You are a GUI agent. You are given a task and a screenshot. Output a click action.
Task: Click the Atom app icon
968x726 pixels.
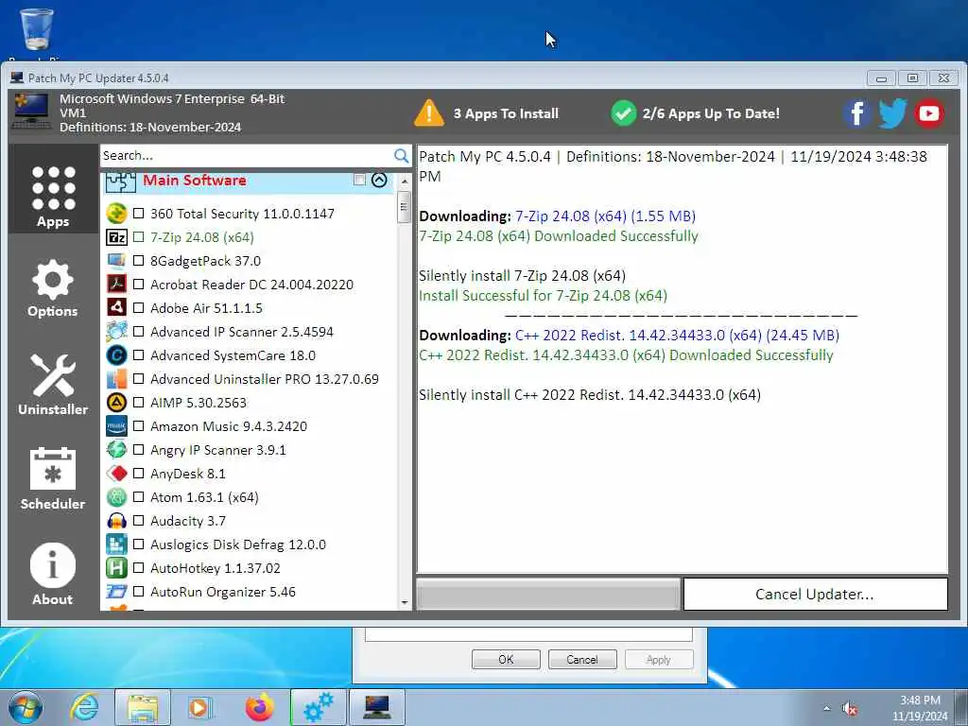pyautogui.click(x=116, y=497)
